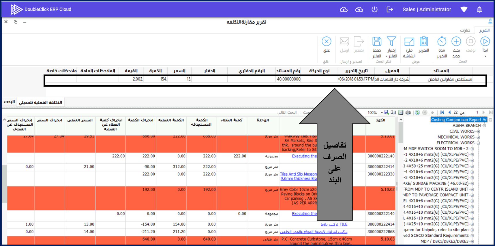
Task: Select the 4X25+10 mm2(G) [CU/XLPE/PVC] tree item
Action: tap(436, 224)
